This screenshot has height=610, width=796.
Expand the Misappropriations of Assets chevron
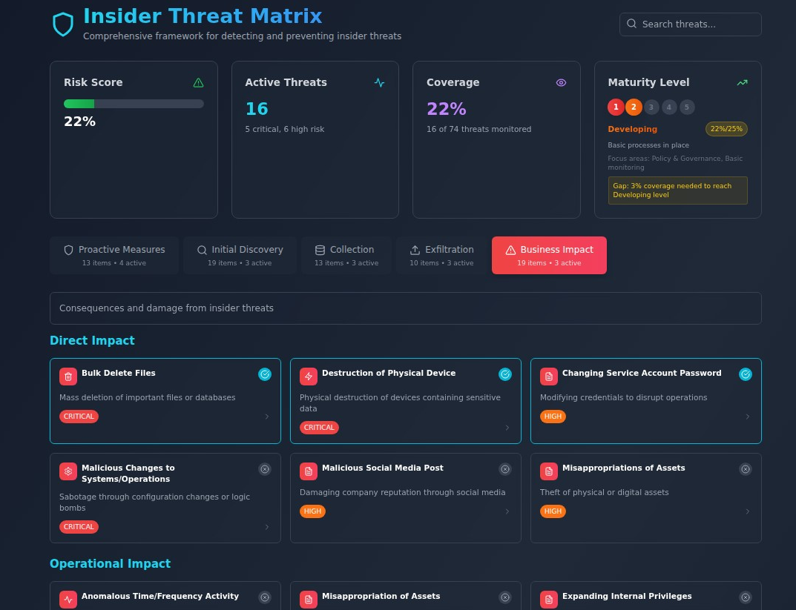click(747, 511)
